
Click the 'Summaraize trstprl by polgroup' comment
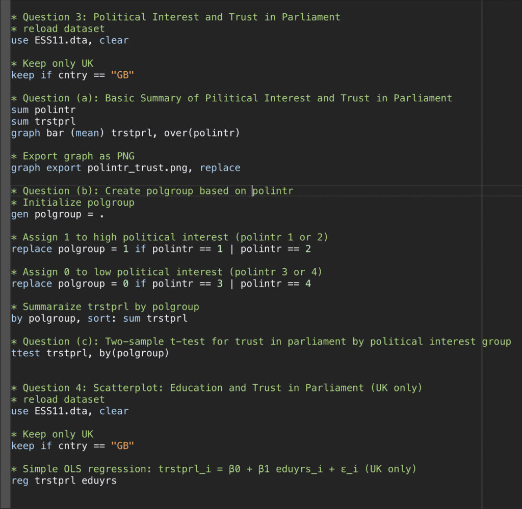click(105, 306)
